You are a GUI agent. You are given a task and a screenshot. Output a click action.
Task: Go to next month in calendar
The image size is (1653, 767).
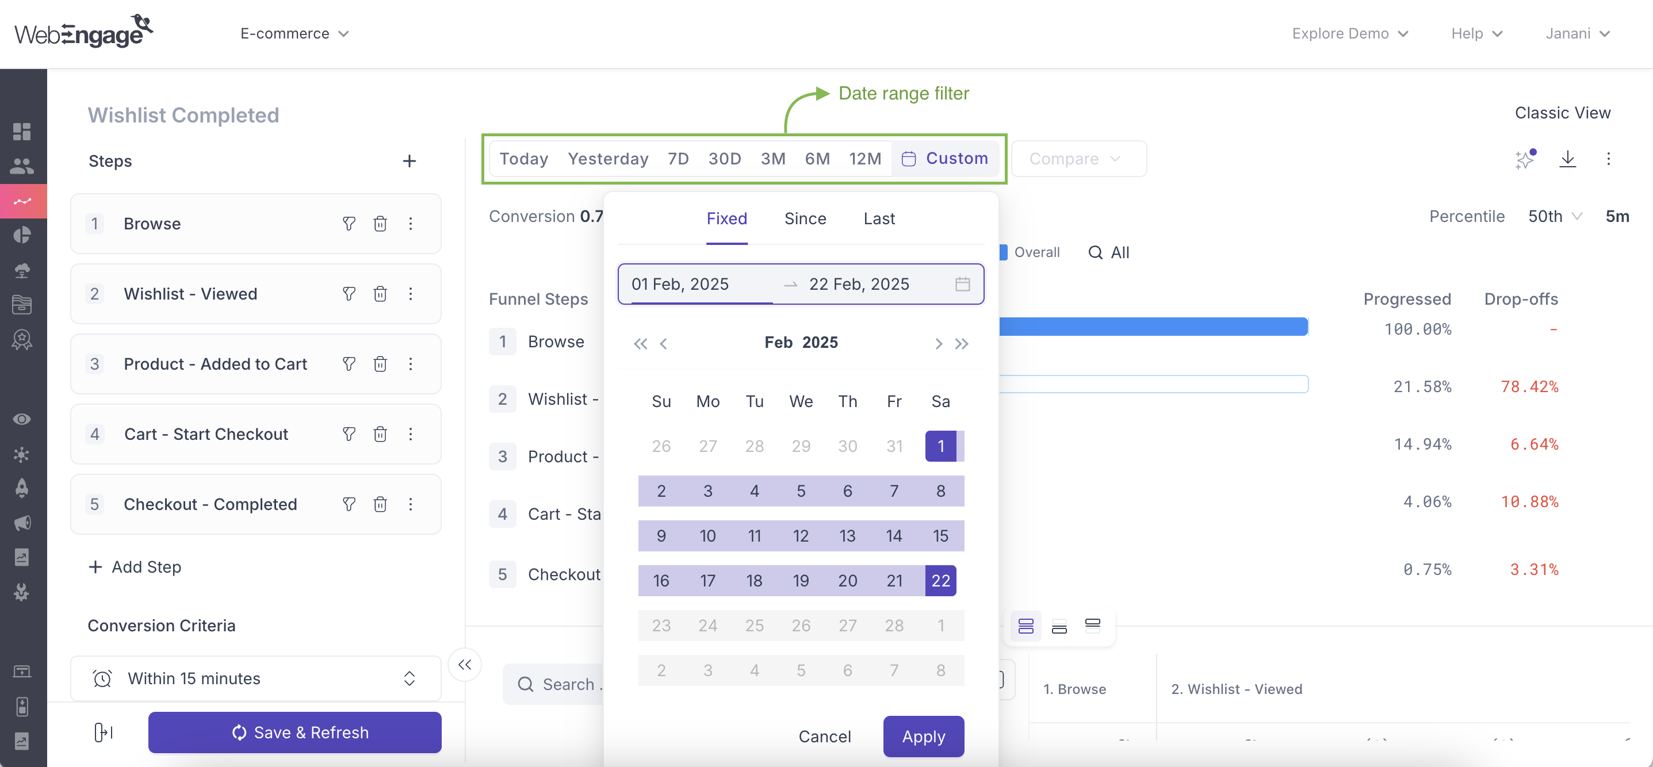pyautogui.click(x=939, y=344)
